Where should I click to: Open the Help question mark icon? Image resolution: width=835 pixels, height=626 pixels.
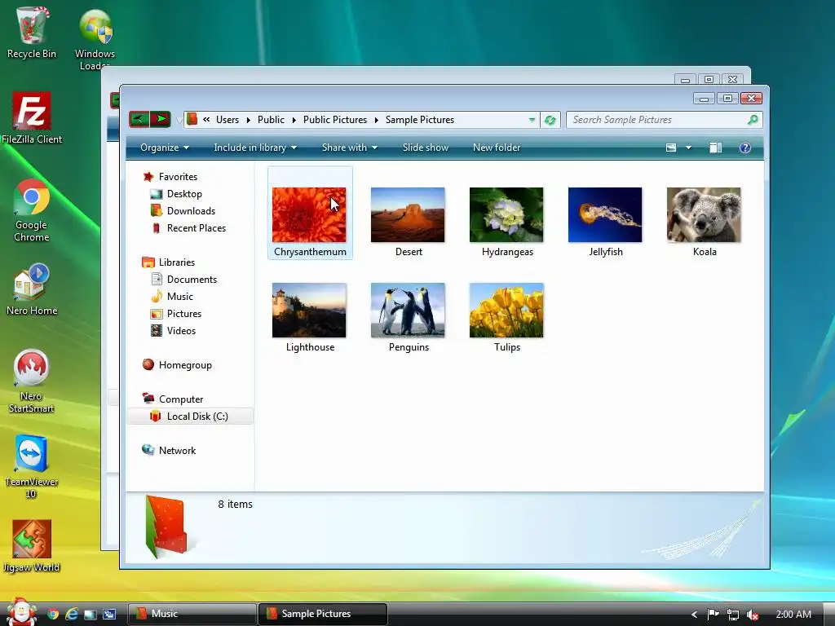[x=745, y=148]
